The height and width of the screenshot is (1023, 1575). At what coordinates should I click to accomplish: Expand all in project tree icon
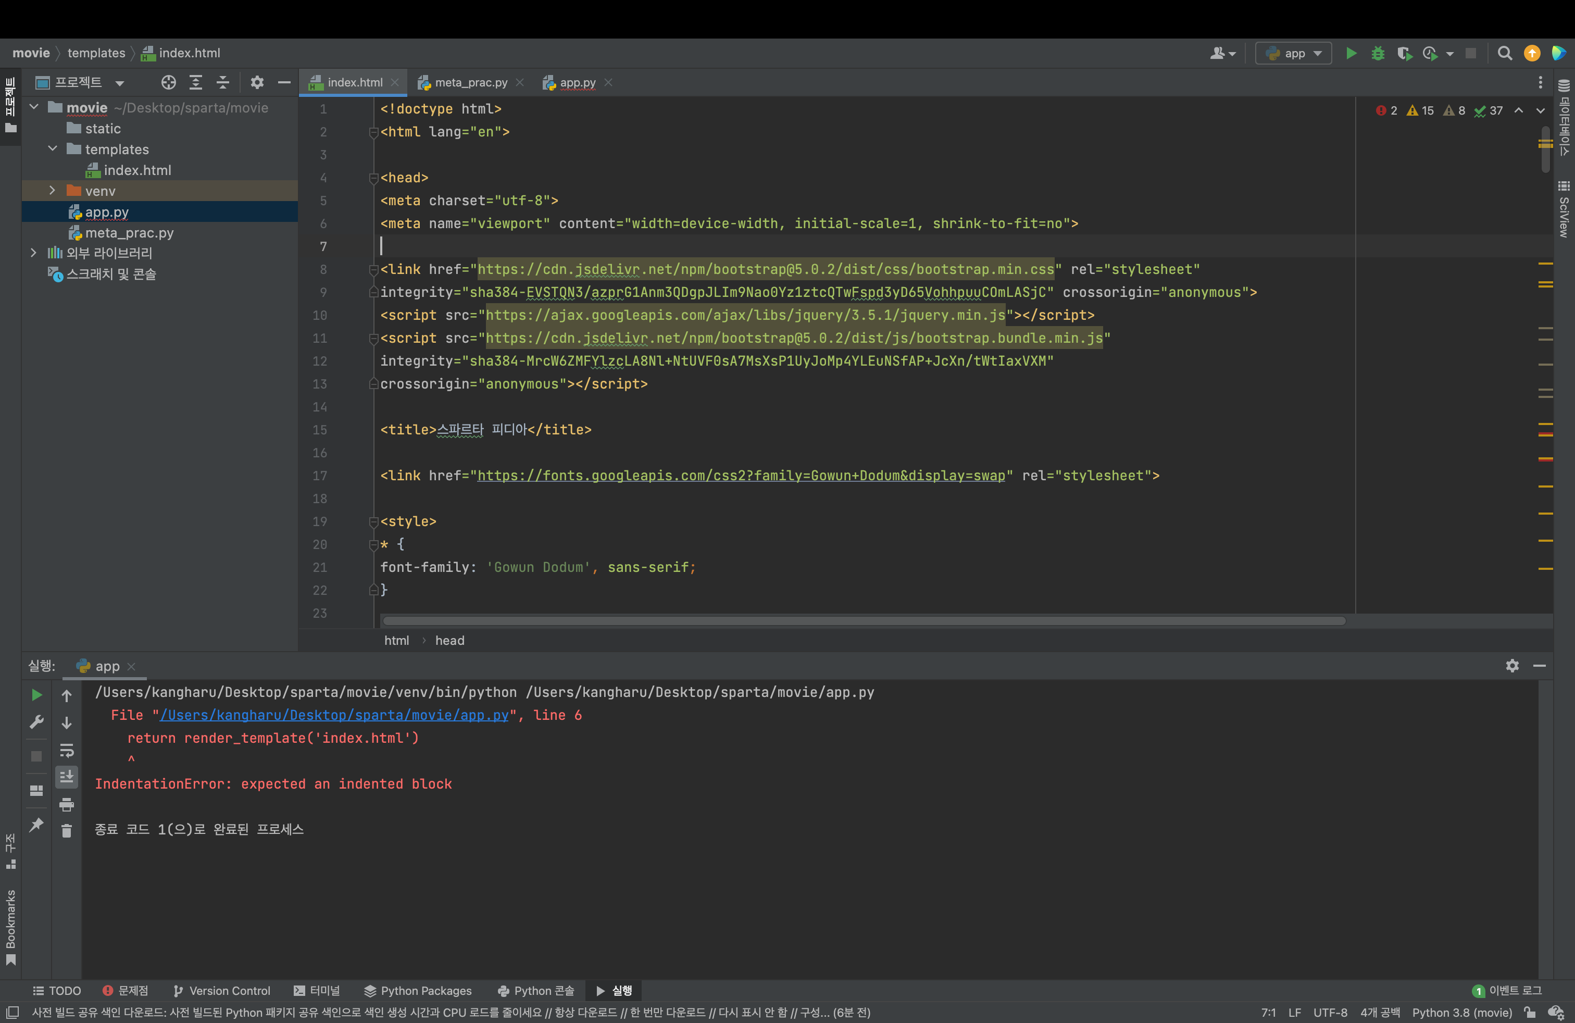(x=196, y=82)
